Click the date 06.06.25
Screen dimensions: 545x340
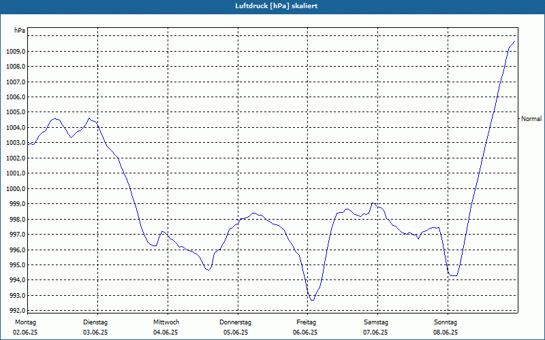click(x=305, y=333)
